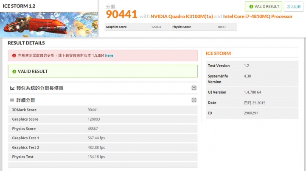
Task: Click the green icon in top VALID RESULT button
Action: pyautogui.click(x=251, y=7)
